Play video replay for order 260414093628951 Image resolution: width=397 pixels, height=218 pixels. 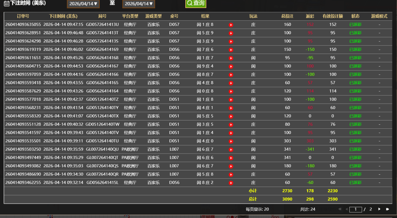pos(231,33)
